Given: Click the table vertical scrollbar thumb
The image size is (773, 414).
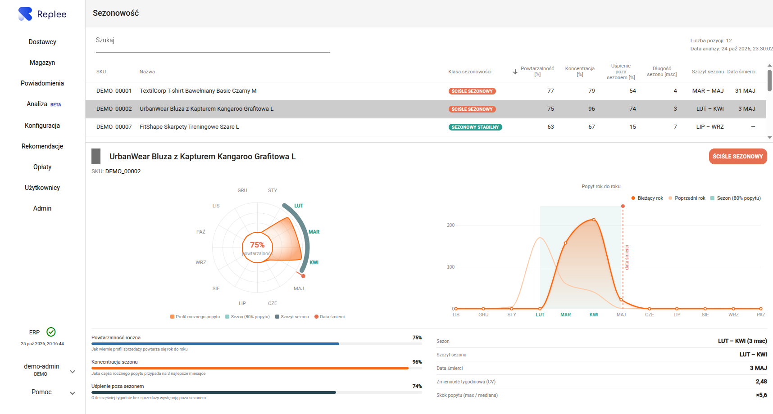Looking at the screenshot, I should tap(769, 81).
